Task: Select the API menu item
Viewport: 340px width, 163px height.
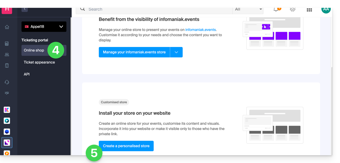Action: [x=27, y=74]
